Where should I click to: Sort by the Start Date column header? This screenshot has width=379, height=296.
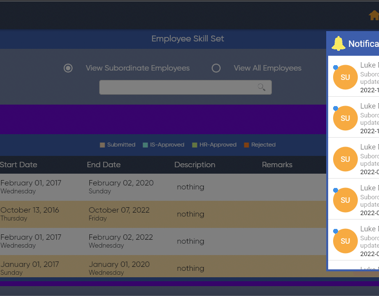coord(18,165)
